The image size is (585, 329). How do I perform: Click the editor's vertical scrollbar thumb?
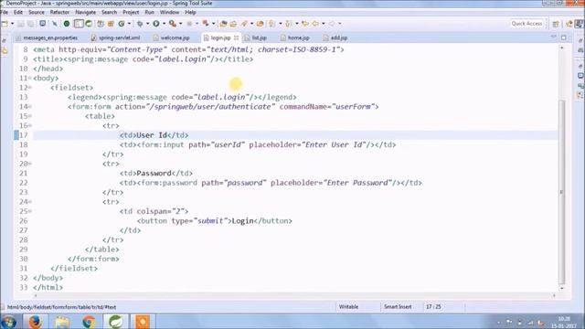click(x=562, y=191)
